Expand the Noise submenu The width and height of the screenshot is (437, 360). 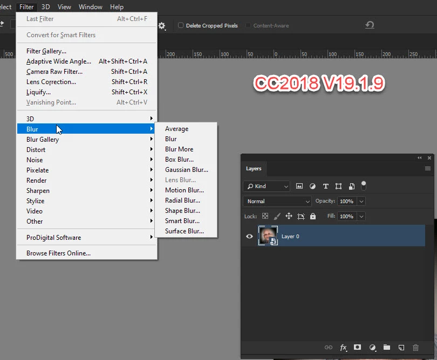click(x=86, y=160)
